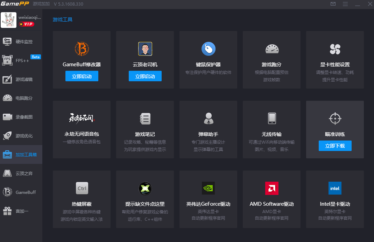Click the 无线传输 phone icon
Image resolution: width=374 pixels, height=242 pixels.
coord(272,119)
